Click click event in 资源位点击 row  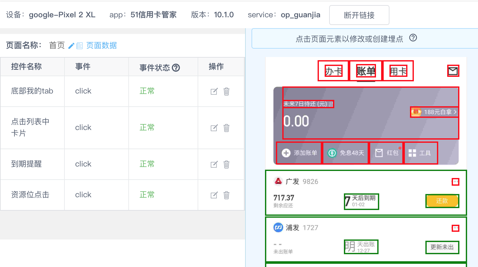pyautogui.click(x=83, y=195)
